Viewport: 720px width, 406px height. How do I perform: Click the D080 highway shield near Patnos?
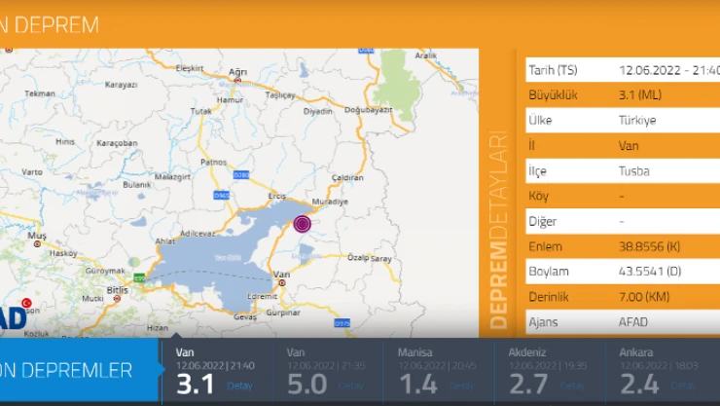(242, 175)
